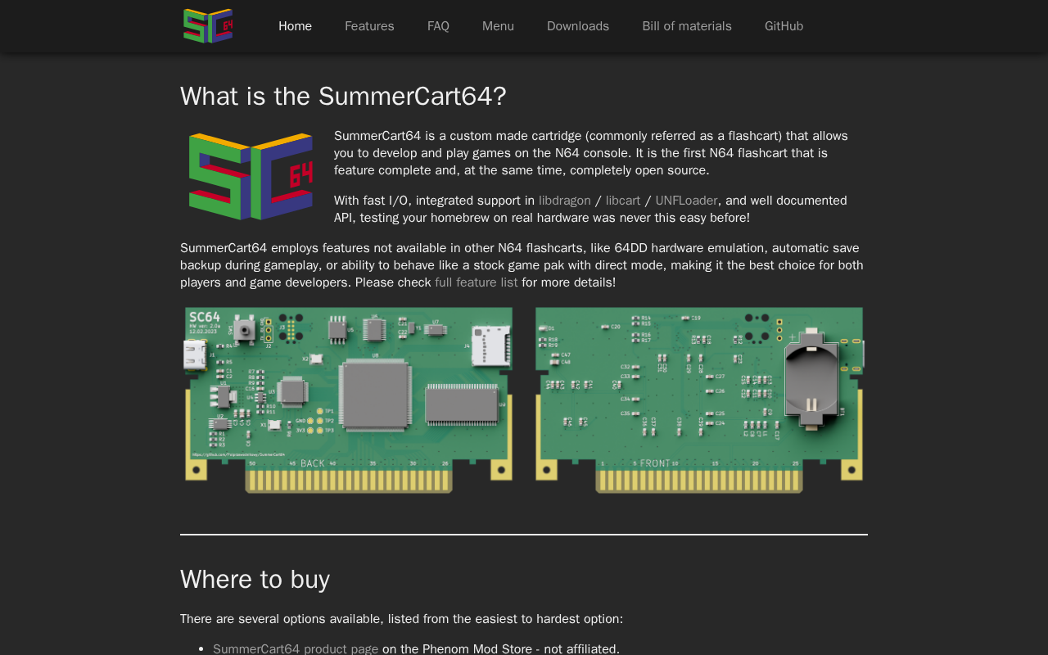This screenshot has width=1048, height=655.
Task: Open the Features page
Action: [369, 26]
